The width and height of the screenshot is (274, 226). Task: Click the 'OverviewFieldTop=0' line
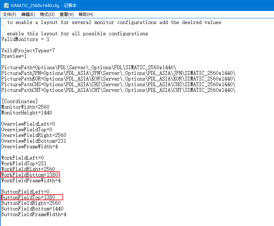(x=27, y=130)
